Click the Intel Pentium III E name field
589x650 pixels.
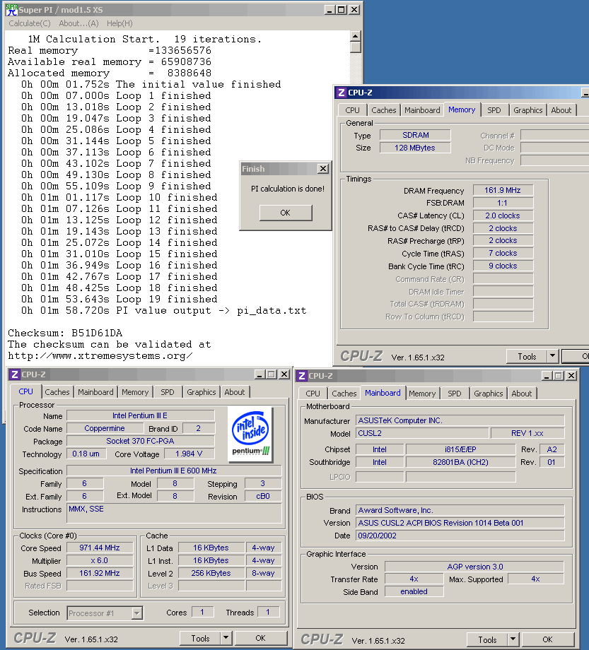click(140, 415)
